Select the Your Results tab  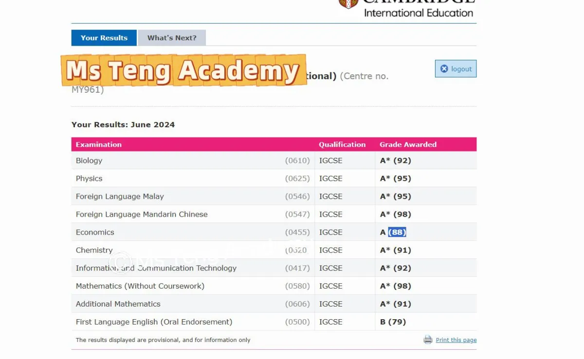pos(104,38)
